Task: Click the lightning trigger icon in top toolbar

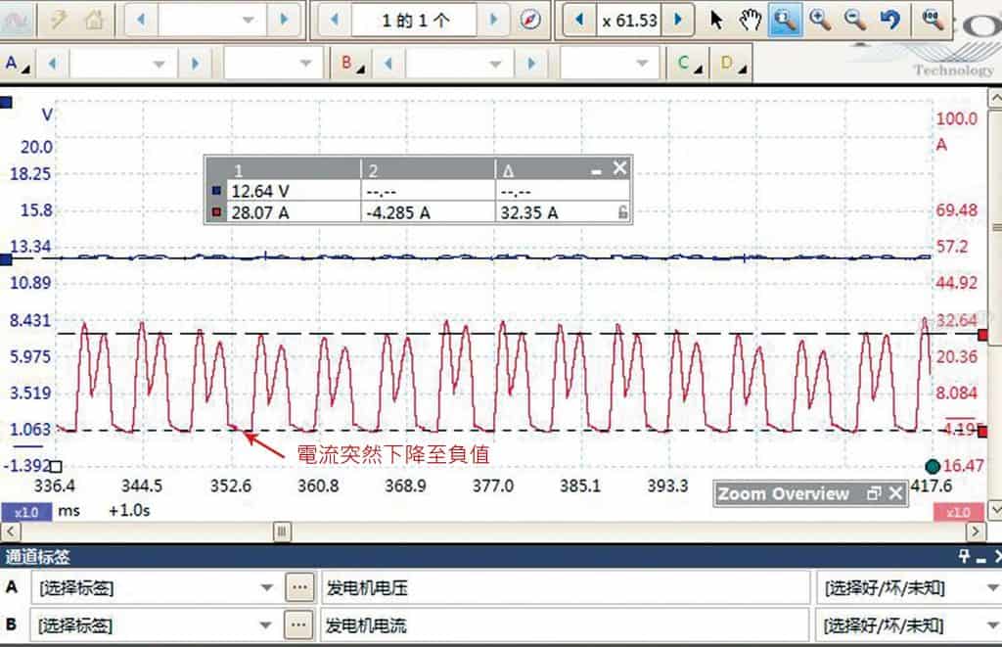Action: click(59, 21)
